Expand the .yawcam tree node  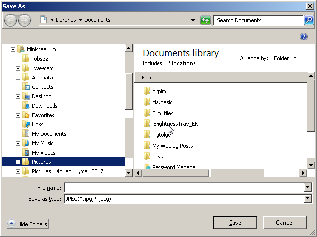[x=18, y=68]
